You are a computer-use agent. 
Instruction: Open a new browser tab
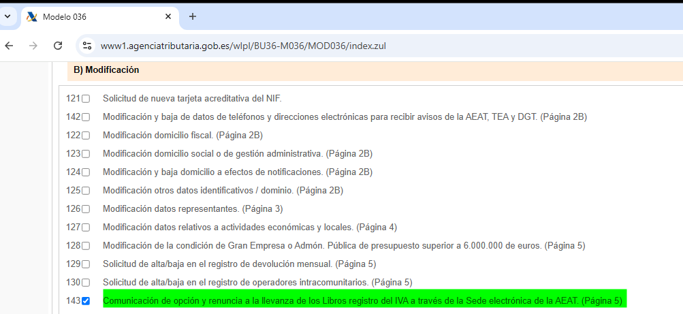coord(193,16)
